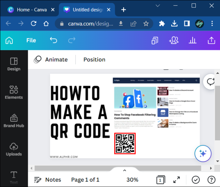Select the website screenshot image on canvas

[x=156, y=103]
